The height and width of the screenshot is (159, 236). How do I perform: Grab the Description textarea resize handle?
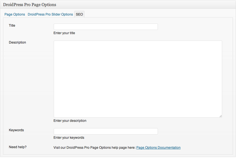(x=220, y=116)
